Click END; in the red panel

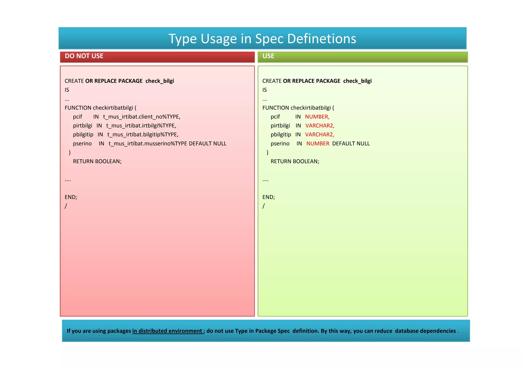pyautogui.click(x=71, y=197)
